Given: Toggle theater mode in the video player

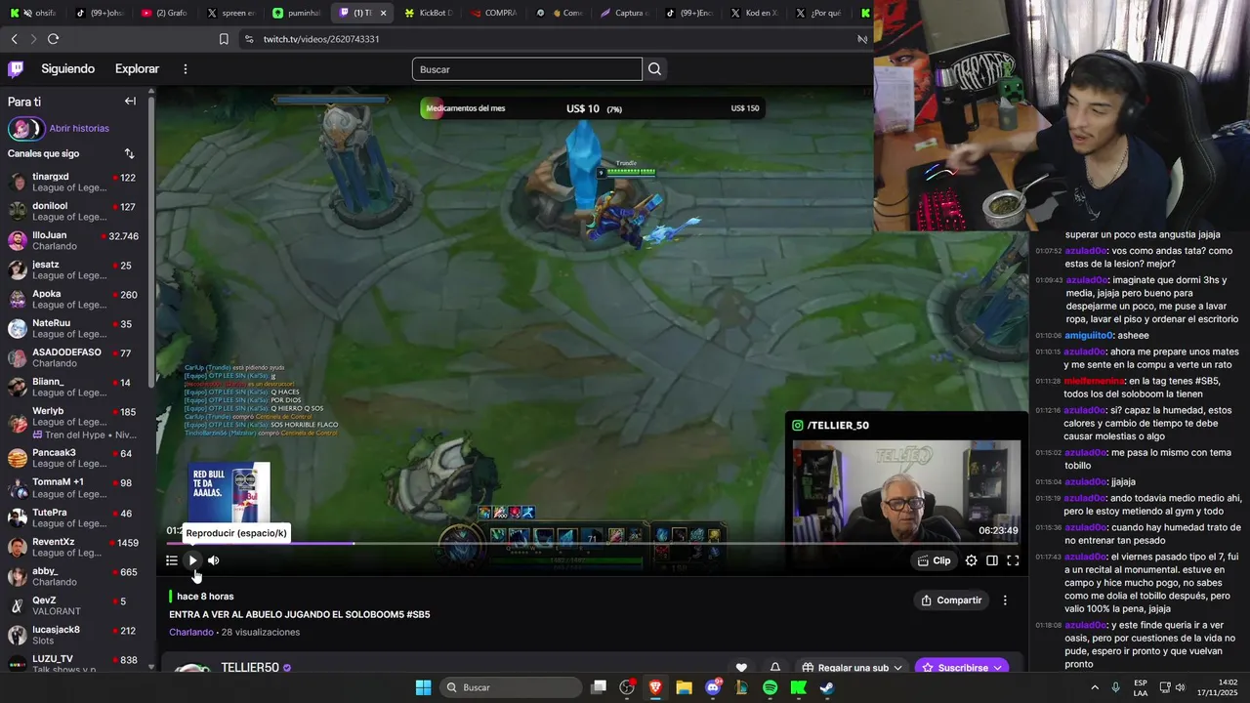Looking at the screenshot, I should click(992, 560).
